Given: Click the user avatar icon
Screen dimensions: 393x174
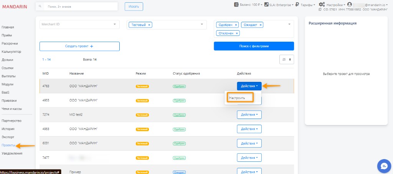Looking at the screenshot, I should 350,5.
